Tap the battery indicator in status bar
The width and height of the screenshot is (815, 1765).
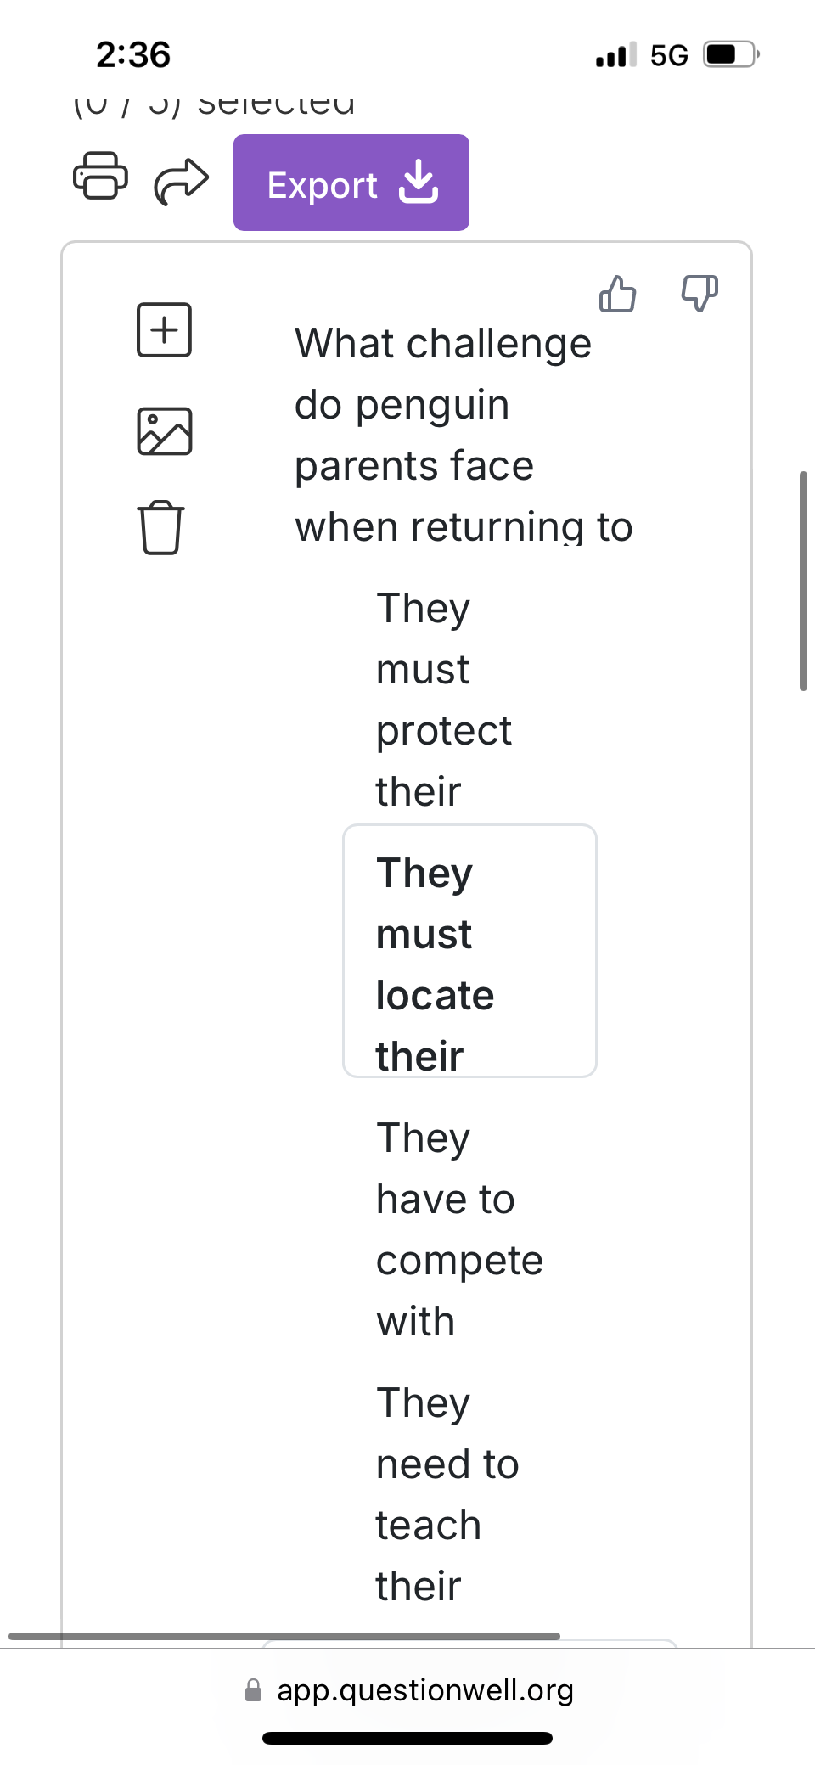tap(728, 55)
